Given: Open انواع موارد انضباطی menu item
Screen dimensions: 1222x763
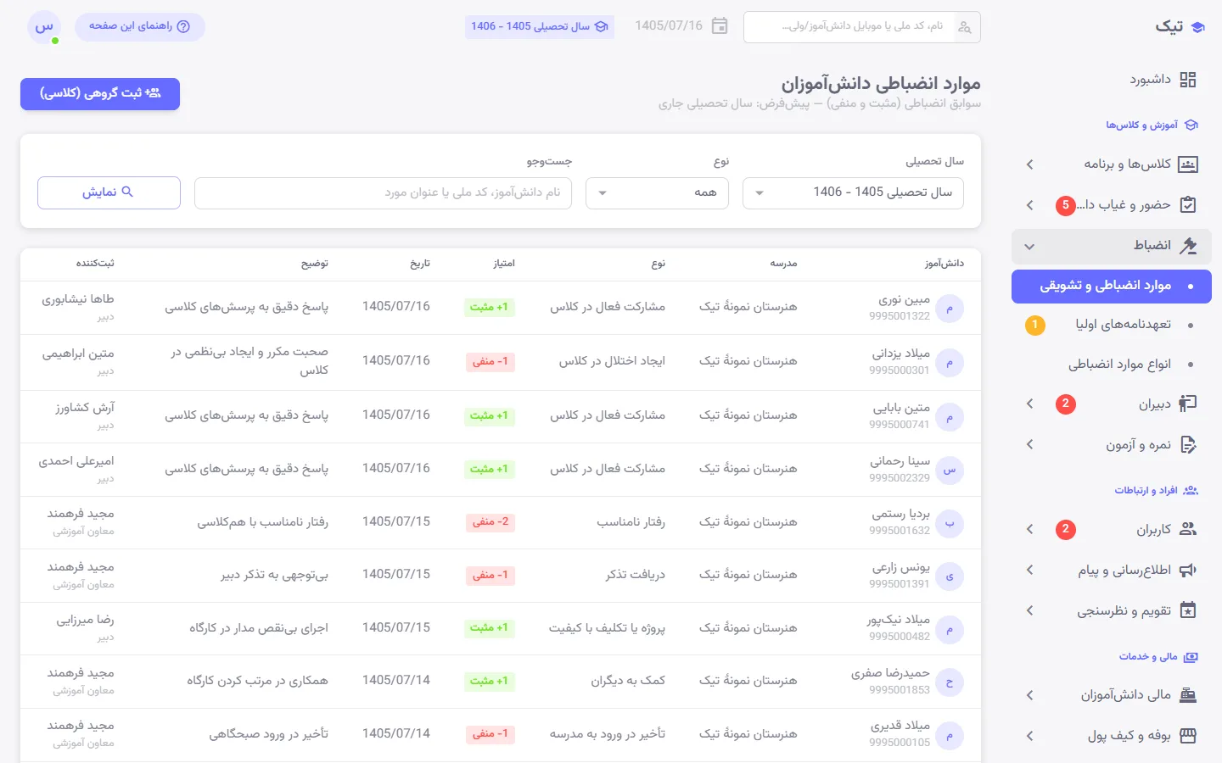Looking at the screenshot, I should pos(1112,365).
